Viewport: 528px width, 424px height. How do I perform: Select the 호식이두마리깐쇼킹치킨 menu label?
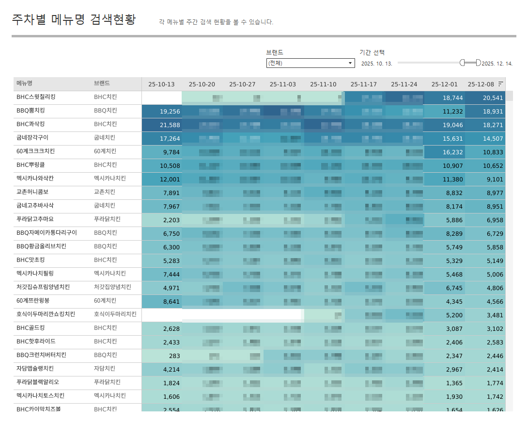[x=46, y=314]
